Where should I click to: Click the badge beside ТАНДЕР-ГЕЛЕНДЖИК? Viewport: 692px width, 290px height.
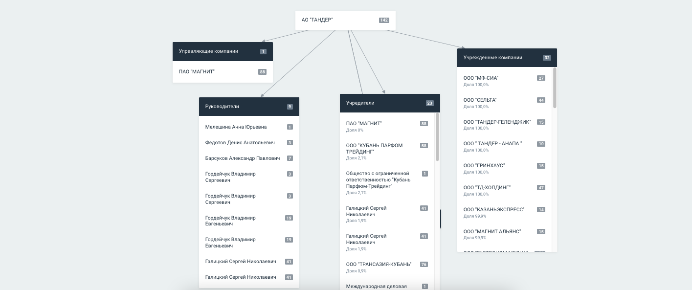click(541, 122)
